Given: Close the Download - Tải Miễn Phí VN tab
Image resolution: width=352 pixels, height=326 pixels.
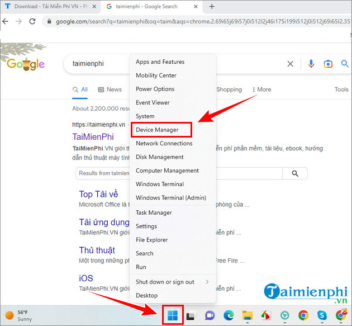Looking at the screenshot, I should [94, 7].
